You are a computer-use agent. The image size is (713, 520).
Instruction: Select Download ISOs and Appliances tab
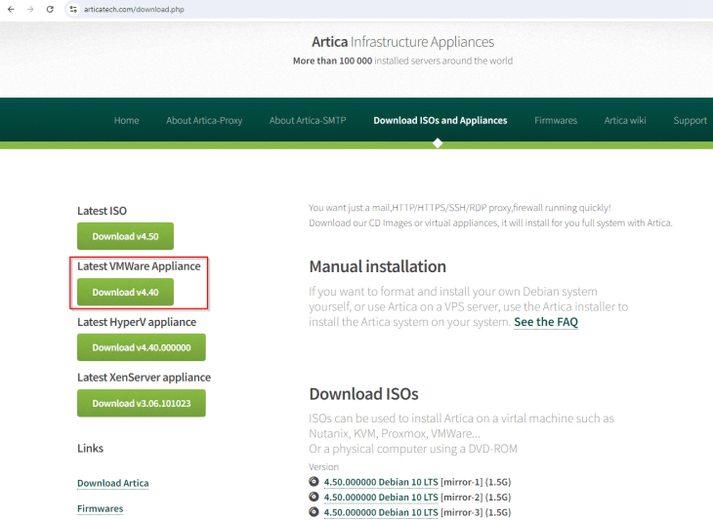pos(440,121)
